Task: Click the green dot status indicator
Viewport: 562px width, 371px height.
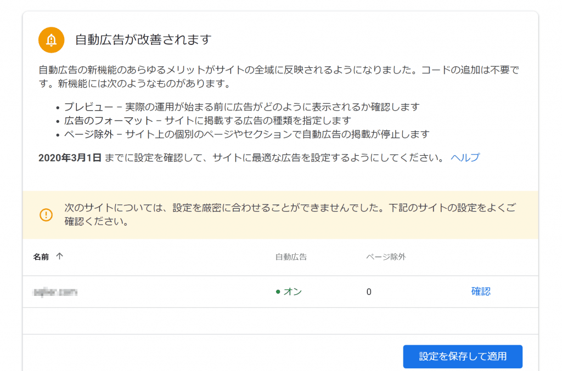Action: (x=278, y=292)
